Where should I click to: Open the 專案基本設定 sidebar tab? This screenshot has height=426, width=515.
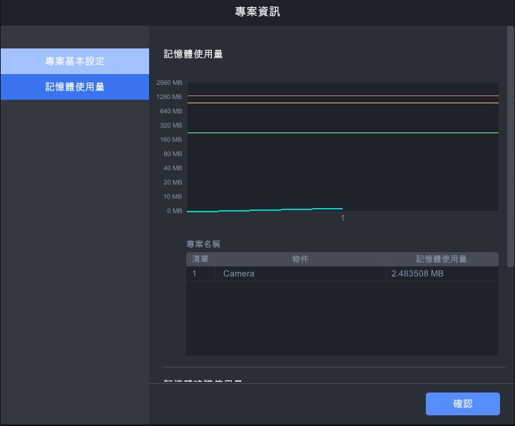point(74,61)
